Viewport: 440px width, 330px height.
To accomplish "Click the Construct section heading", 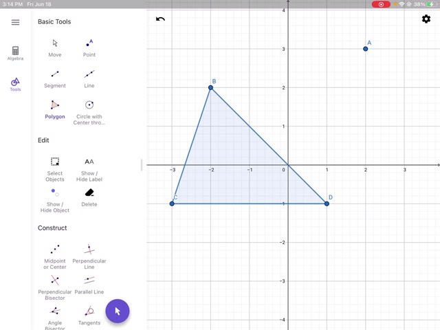I will click(52, 228).
